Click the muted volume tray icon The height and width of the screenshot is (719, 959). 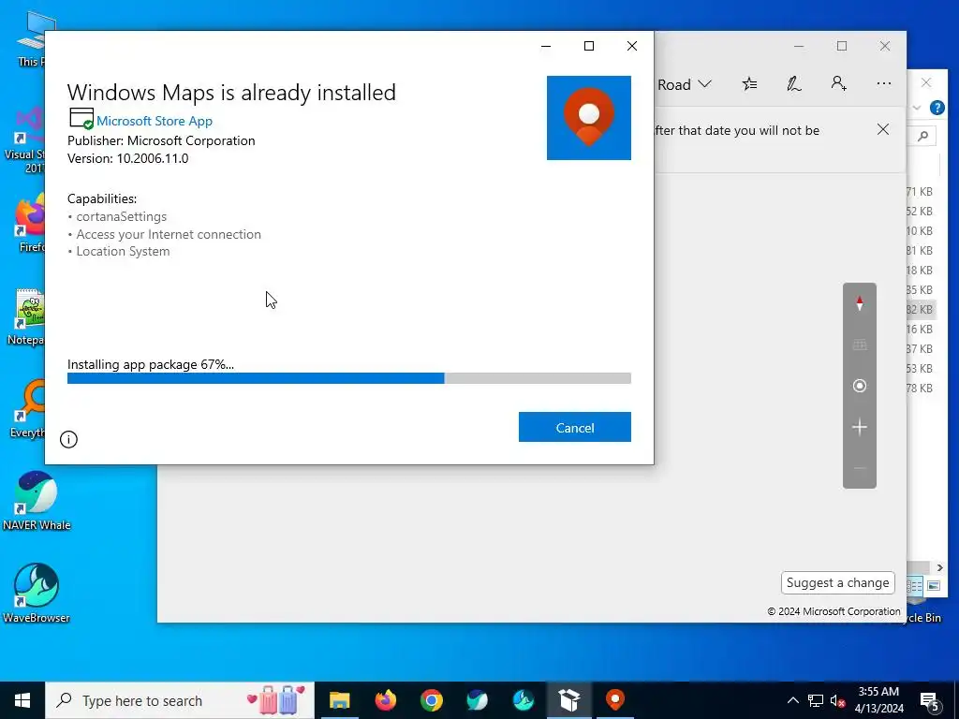click(837, 700)
